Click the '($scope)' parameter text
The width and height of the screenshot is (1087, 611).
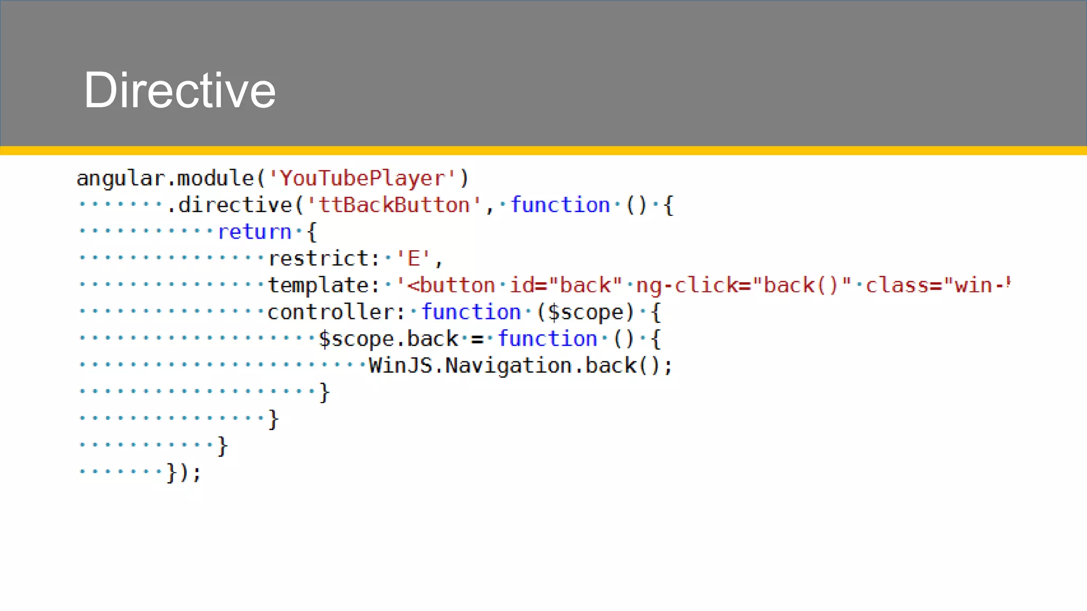[x=585, y=312]
